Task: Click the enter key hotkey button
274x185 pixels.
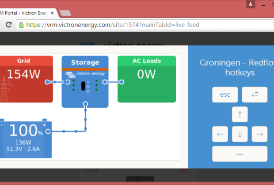Action: (255, 94)
